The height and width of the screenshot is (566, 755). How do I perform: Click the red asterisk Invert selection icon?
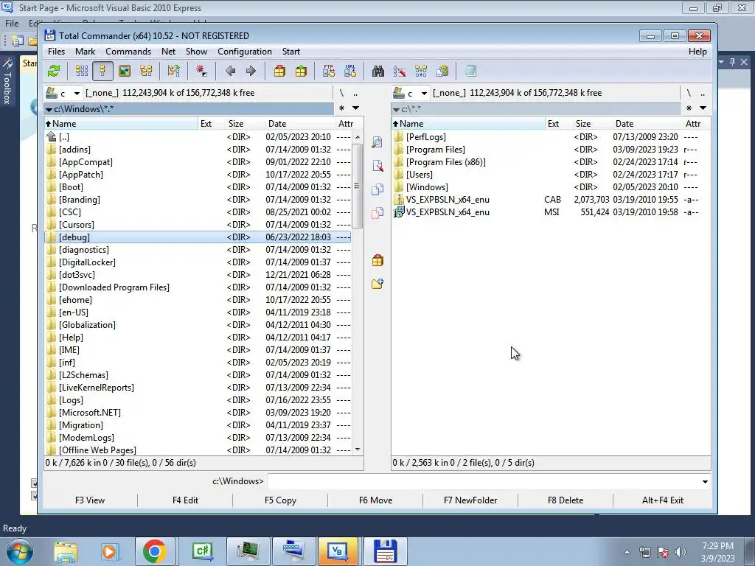(201, 71)
